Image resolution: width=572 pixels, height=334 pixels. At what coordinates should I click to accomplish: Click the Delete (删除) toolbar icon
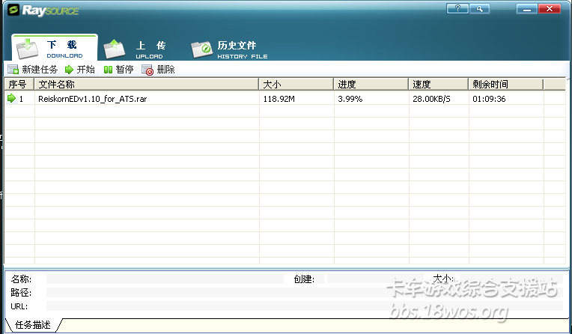(x=147, y=70)
